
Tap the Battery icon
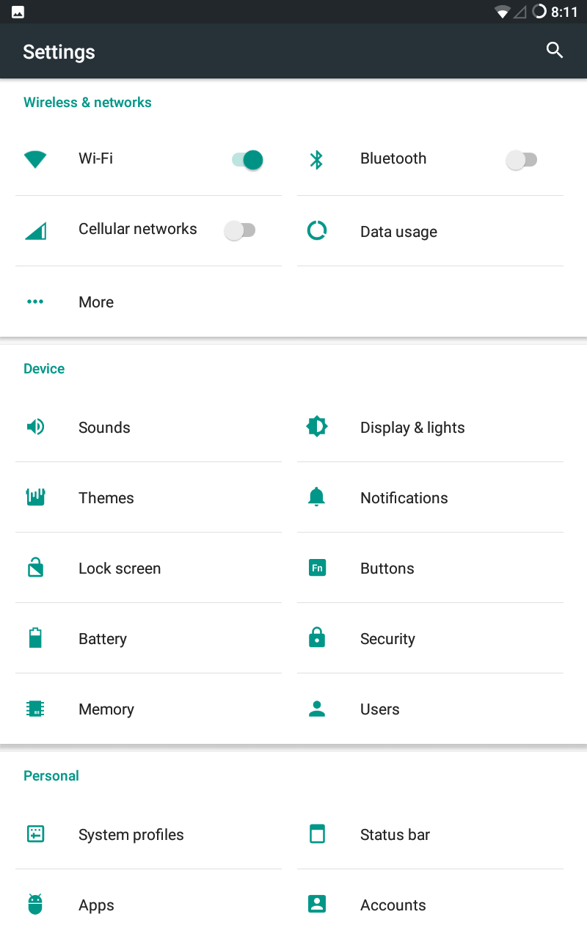[35, 638]
